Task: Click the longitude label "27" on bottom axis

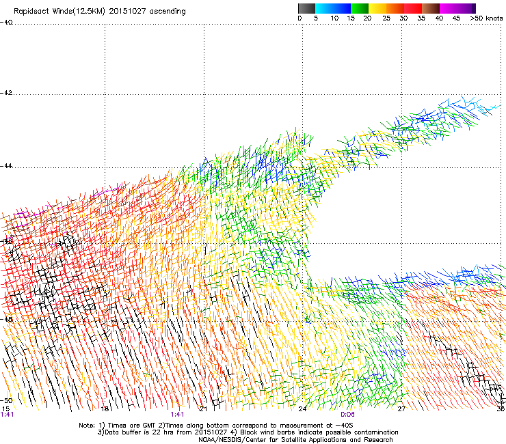Action: (401, 409)
